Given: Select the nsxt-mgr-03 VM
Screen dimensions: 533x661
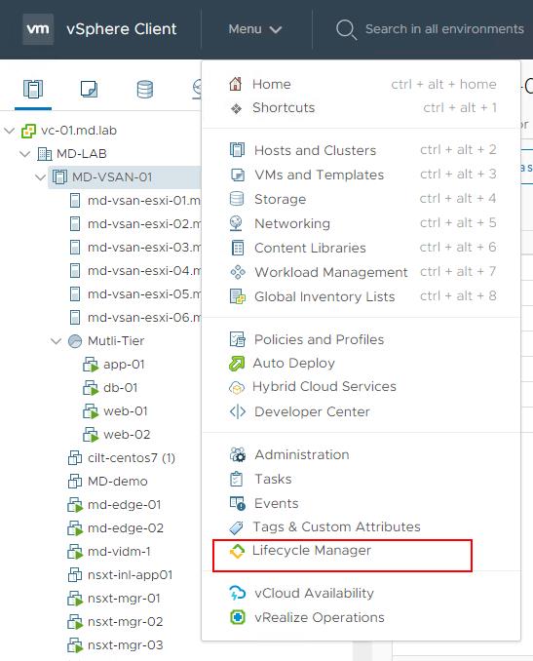Looking at the screenshot, I should [125, 645].
